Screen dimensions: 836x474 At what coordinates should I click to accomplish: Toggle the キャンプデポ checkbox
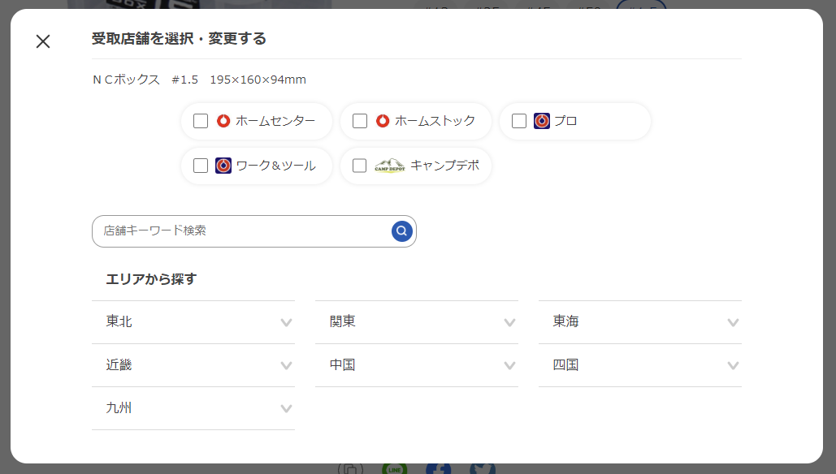[360, 166]
